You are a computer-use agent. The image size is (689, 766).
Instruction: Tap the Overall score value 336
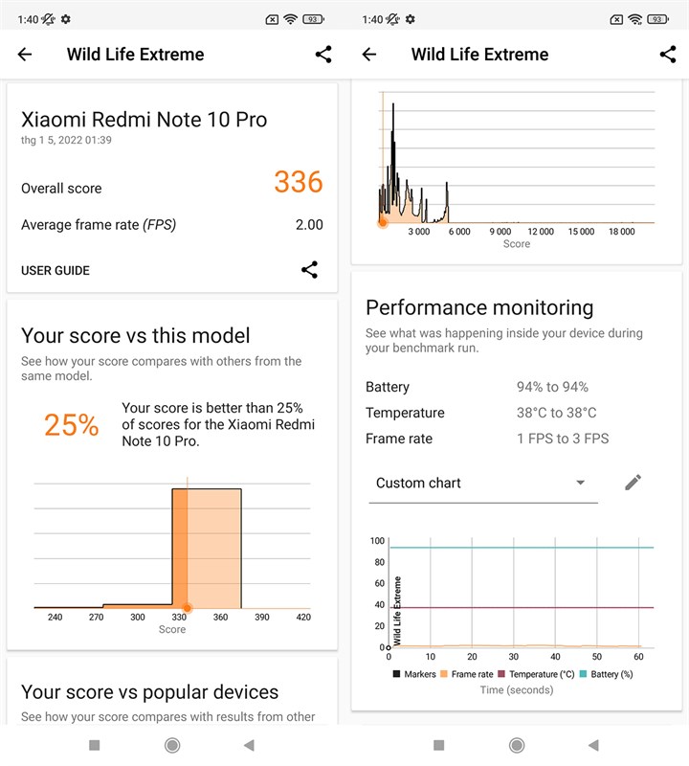(297, 182)
